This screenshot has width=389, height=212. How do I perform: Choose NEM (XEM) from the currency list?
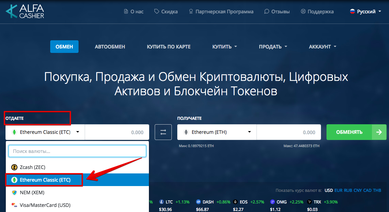click(x=78, y=193)
